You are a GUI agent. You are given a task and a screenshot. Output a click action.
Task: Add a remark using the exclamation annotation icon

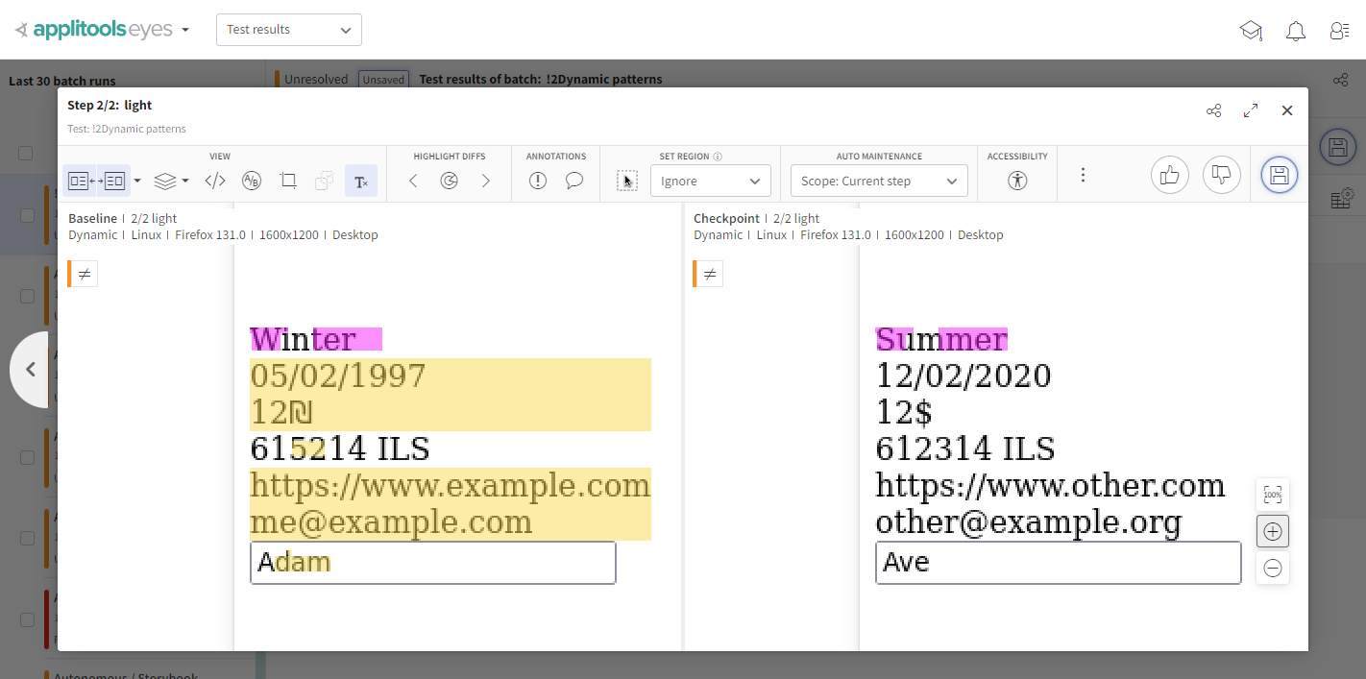pyautogui.click(x=538, y=180)
